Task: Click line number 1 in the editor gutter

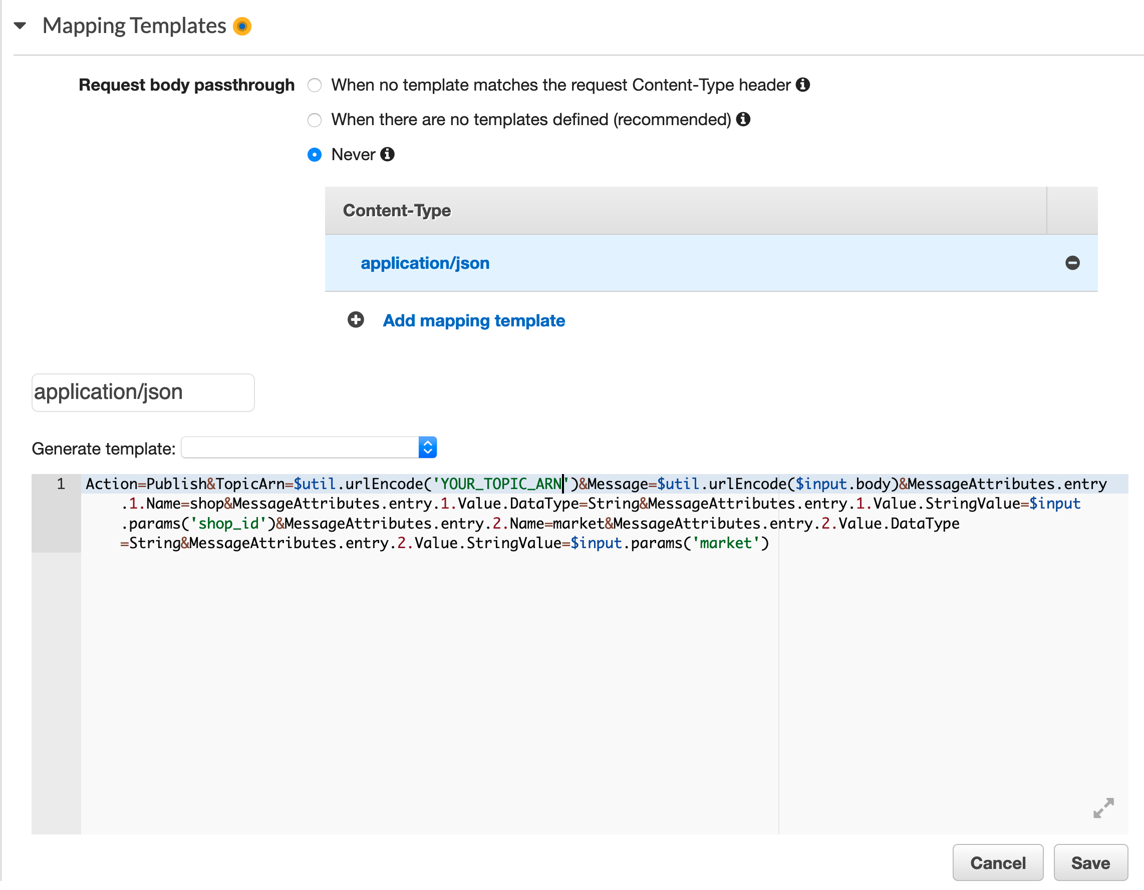Action: [x=61, y=484]
